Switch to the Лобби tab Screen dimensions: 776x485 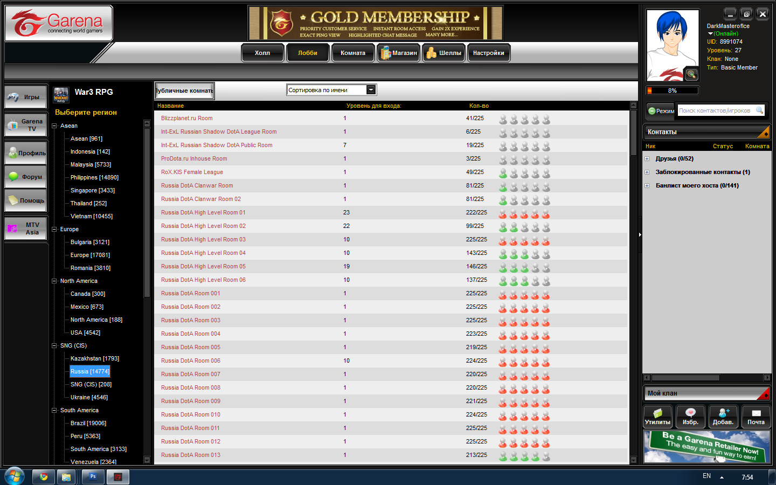pyautogui.click(x=308, y=53)
